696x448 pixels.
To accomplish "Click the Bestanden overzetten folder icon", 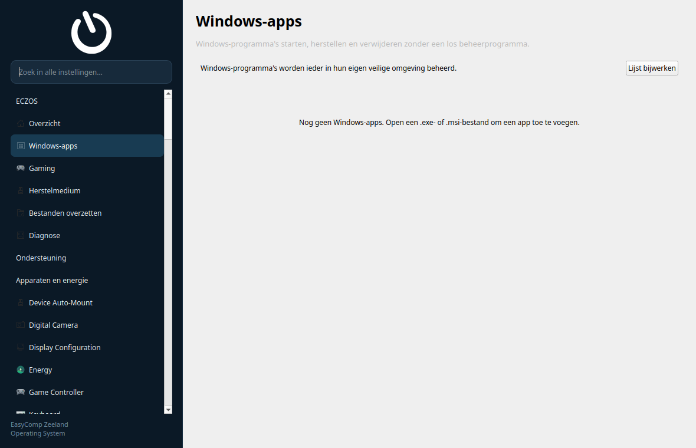I will pos(21,213).
